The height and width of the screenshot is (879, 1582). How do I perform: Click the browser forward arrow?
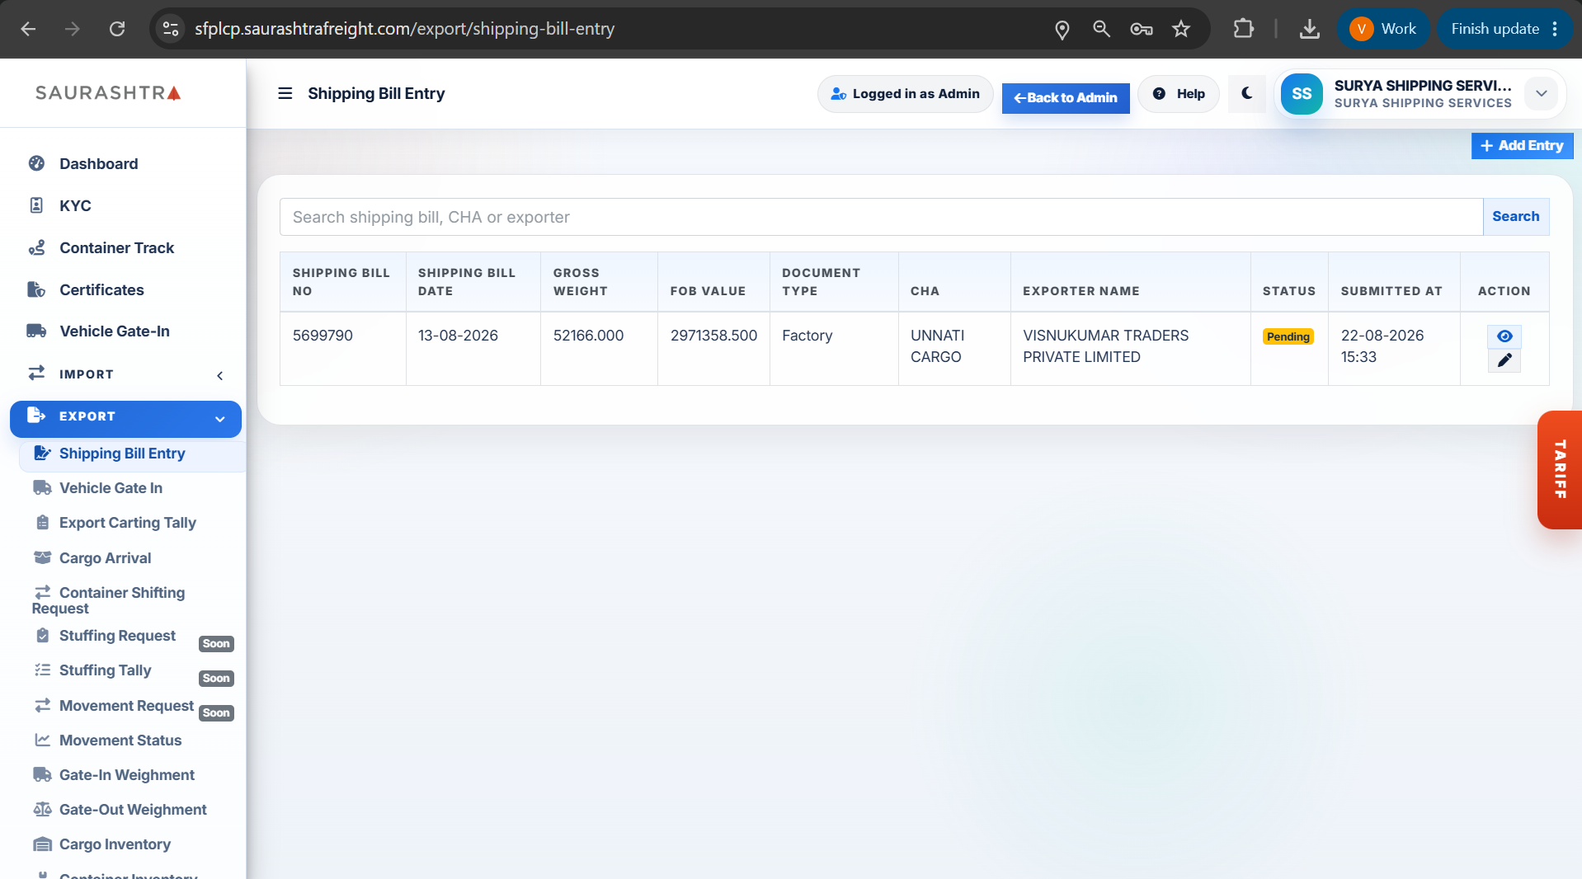click(73, 29)
